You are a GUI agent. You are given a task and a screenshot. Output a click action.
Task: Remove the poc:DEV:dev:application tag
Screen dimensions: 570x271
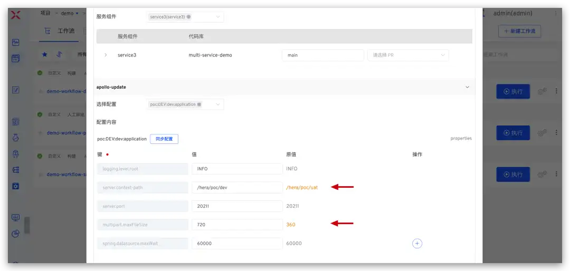click(x=199, y=104)
